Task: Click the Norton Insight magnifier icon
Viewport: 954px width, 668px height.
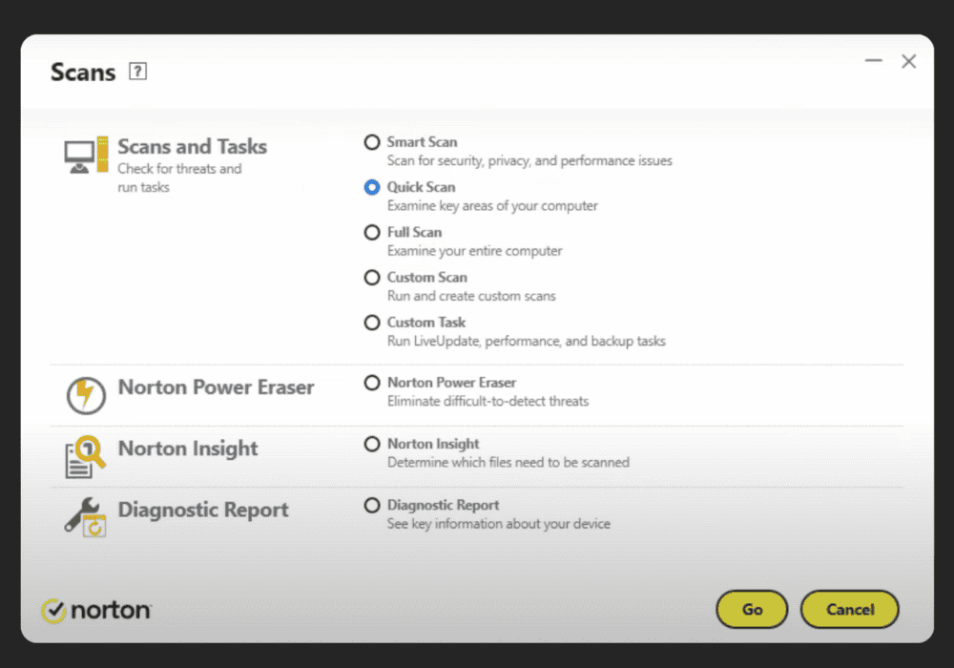Action: pos(86,456)
